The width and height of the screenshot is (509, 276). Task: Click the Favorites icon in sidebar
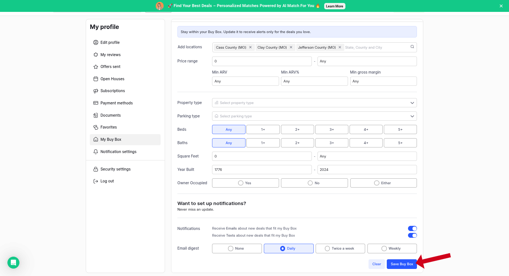96,127
